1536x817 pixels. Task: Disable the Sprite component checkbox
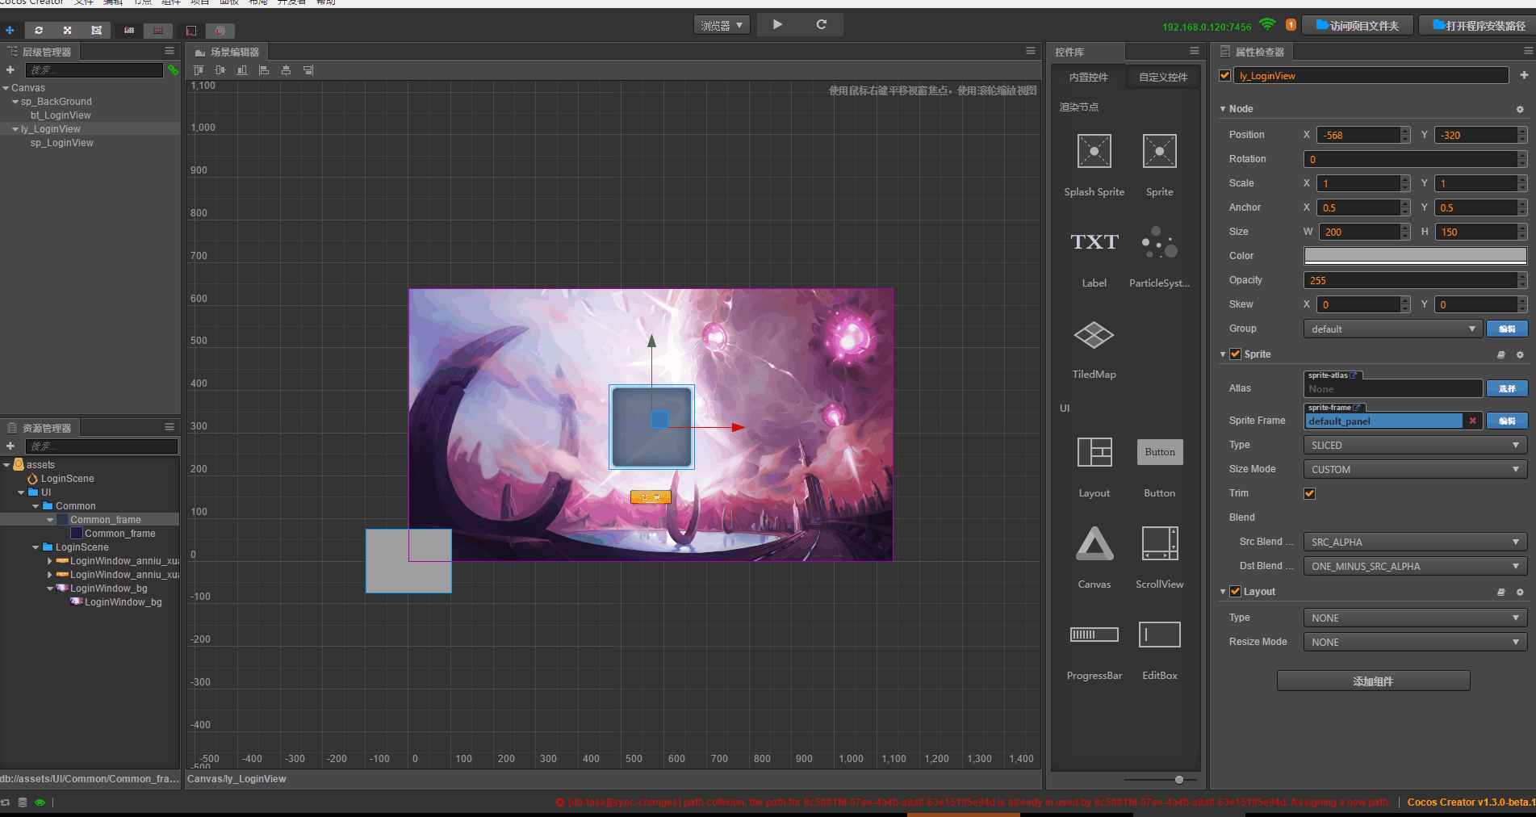point(1235,354)
